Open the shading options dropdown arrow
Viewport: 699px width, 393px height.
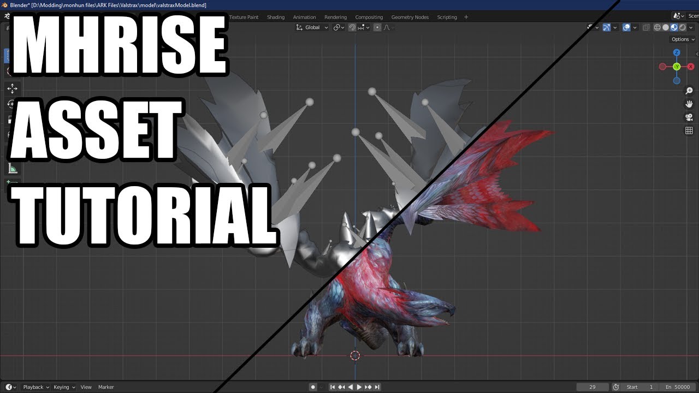click(691, 27)
